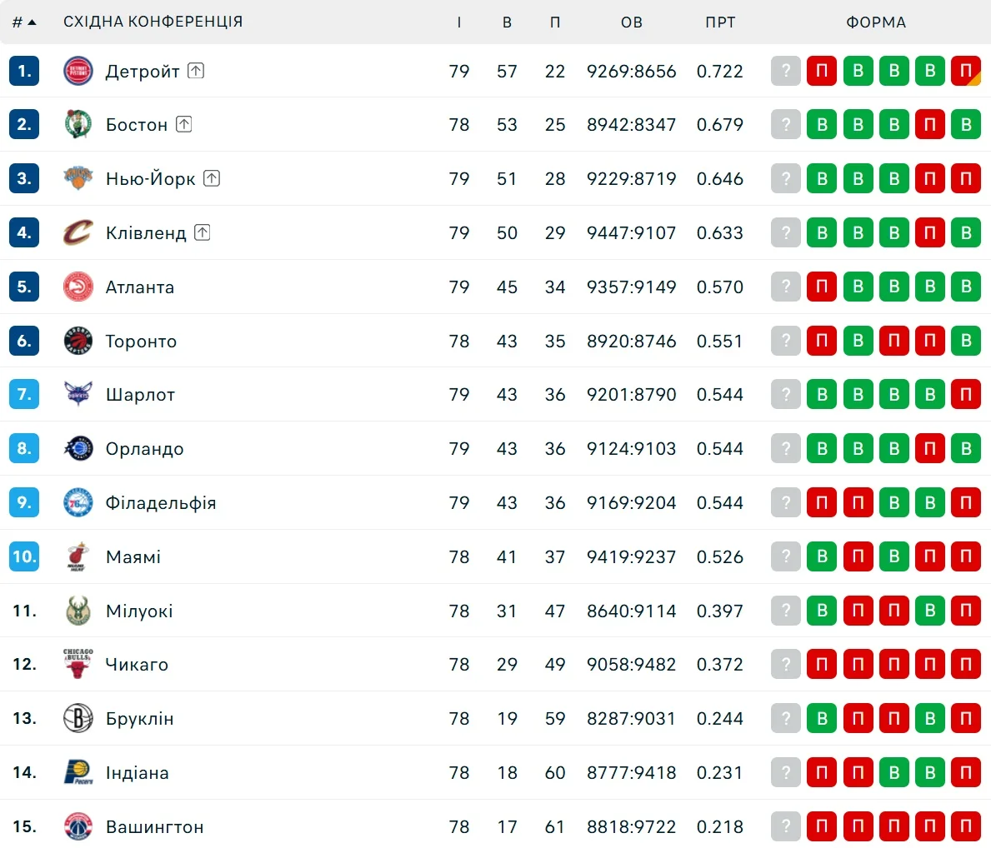The height and width of the screenshot is (848, 991).
Task: Click Детройт's latest loss badge with orange corner
Action: 966,71
